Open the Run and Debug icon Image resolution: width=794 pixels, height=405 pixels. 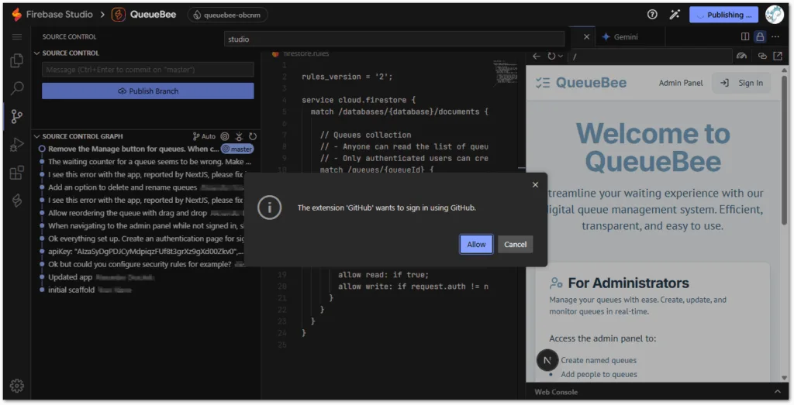click(x=17, y=145)
